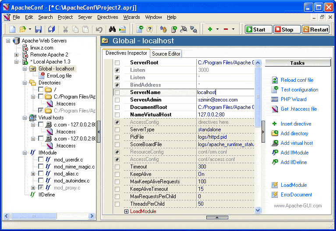Click the Add IfDefine icon
Screen dimensions: 336x231
click(275, 162)
